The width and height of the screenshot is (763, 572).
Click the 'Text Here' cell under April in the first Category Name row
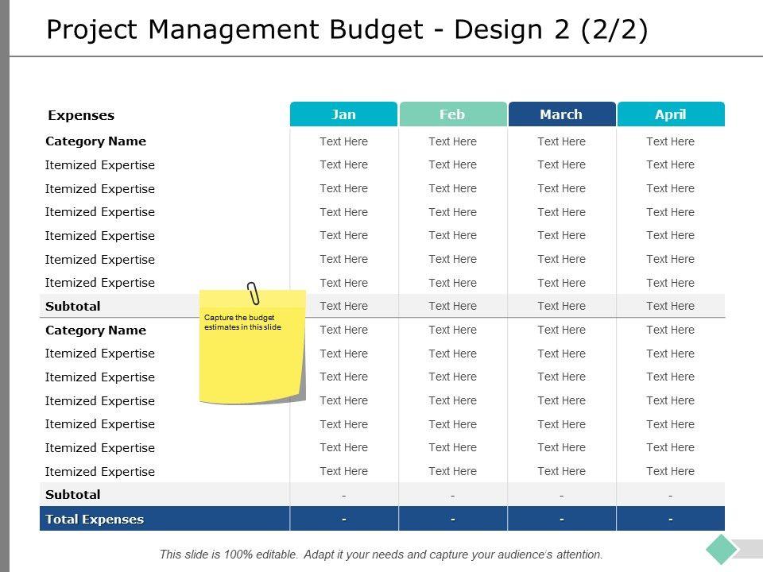tap(671, 141)
